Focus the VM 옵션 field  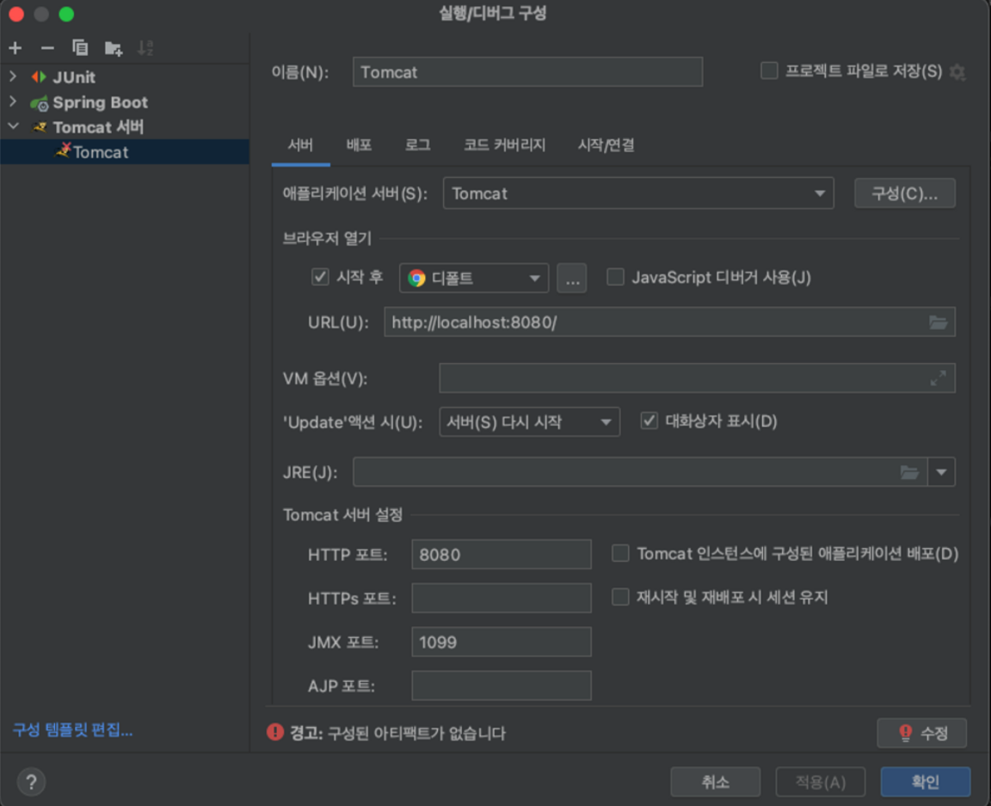(684, 378)
